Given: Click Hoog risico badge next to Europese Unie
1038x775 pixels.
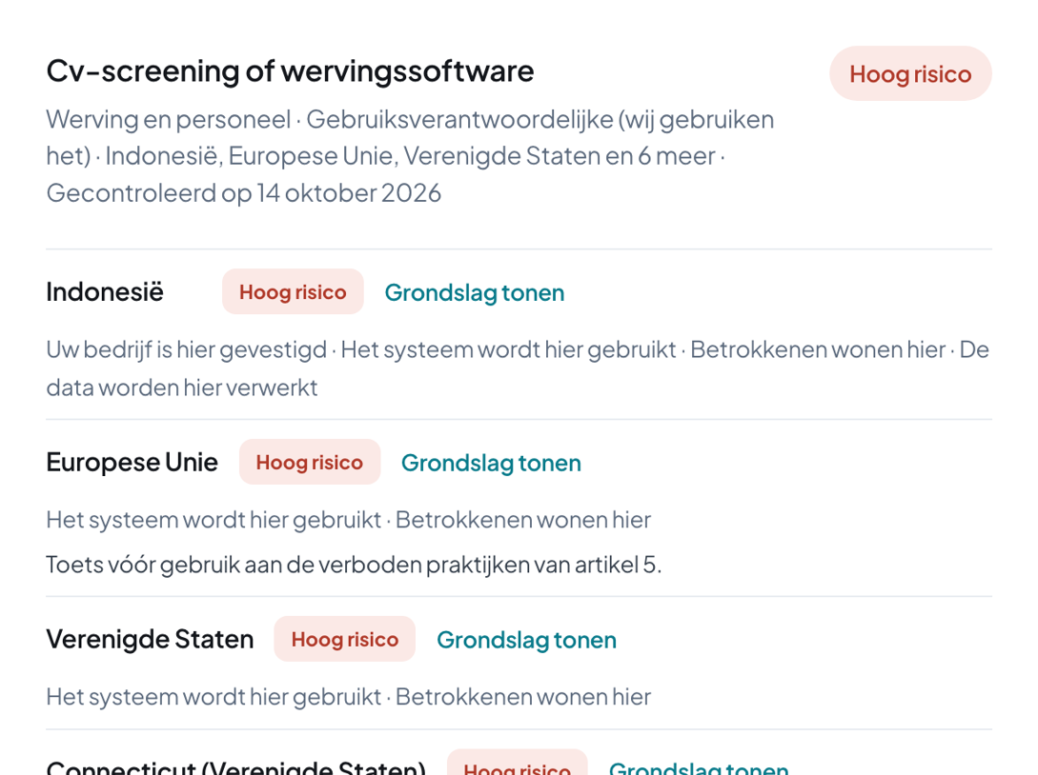Looking at the screenshot, I should coord(309,462).
